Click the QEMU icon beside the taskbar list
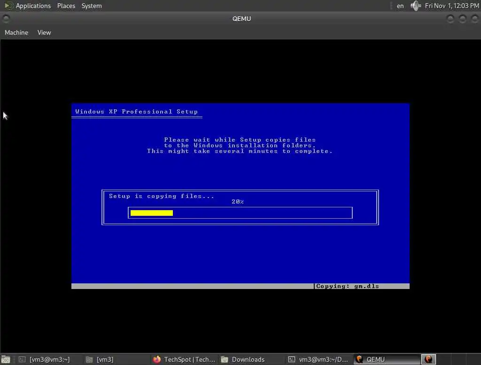Viewport: 481px width, 365px height. pos(428,359)
